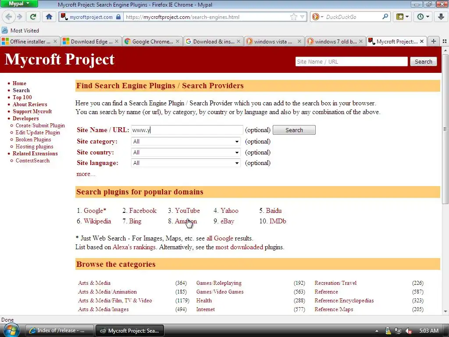The height and width of the screenshot is (337, 449).
Task: Expand the Site category dropdown
Action: (185, 142)
